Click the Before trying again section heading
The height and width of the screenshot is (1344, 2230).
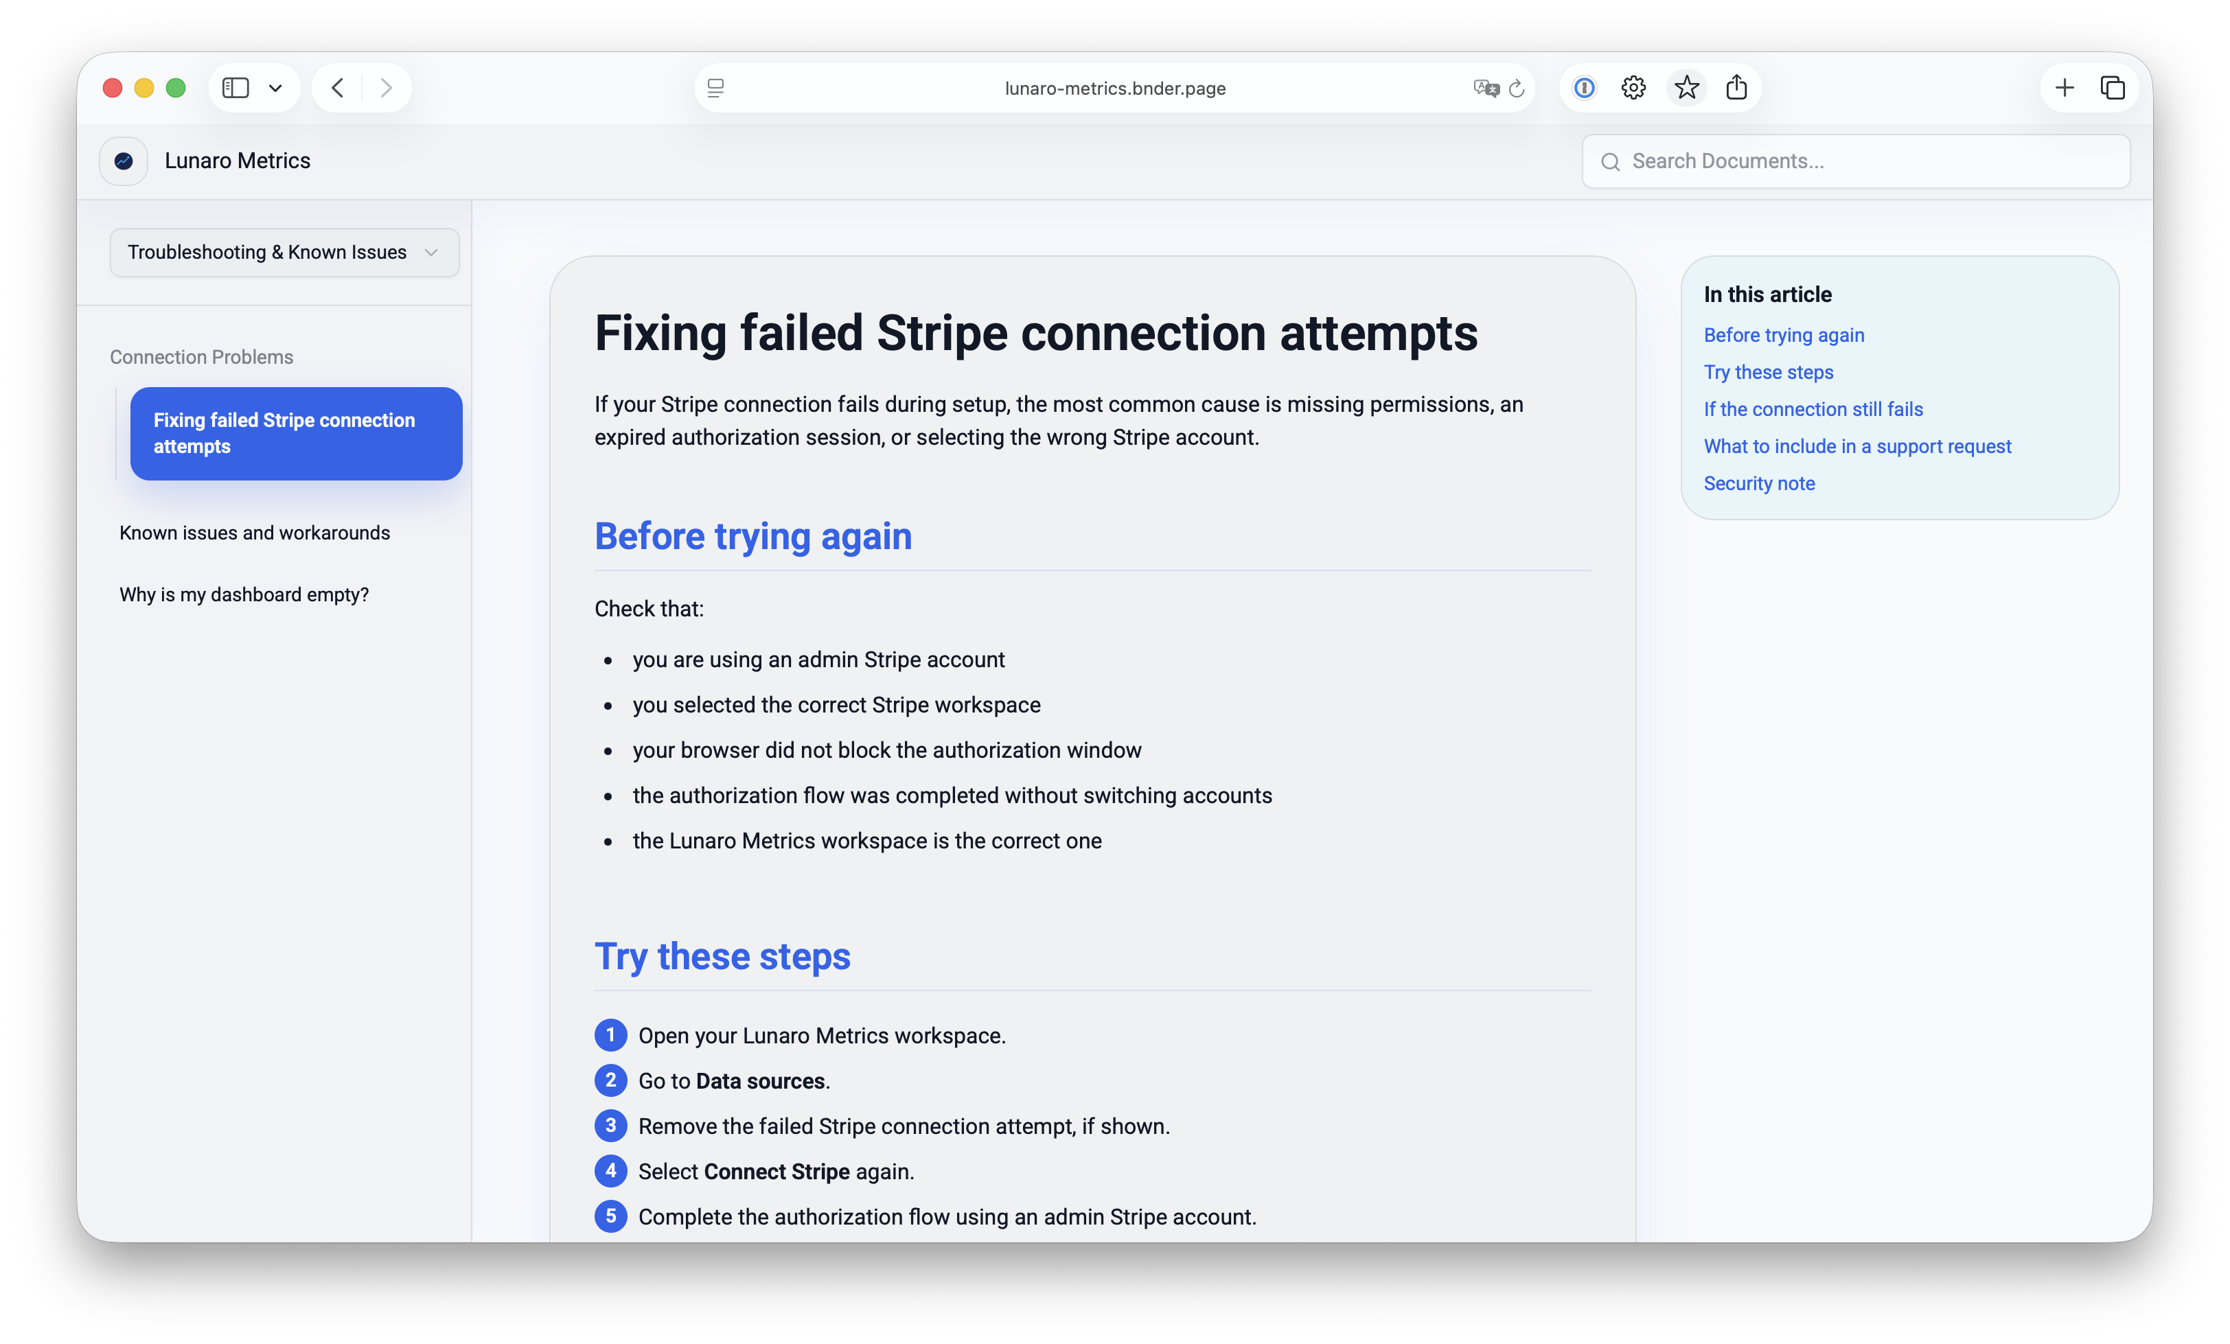[753, 537]
